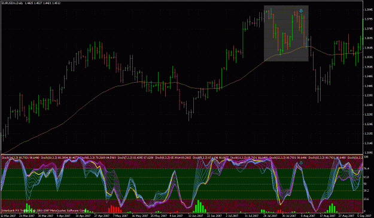
Task: Click the 1.3095 price scale label
Action: 368,153
